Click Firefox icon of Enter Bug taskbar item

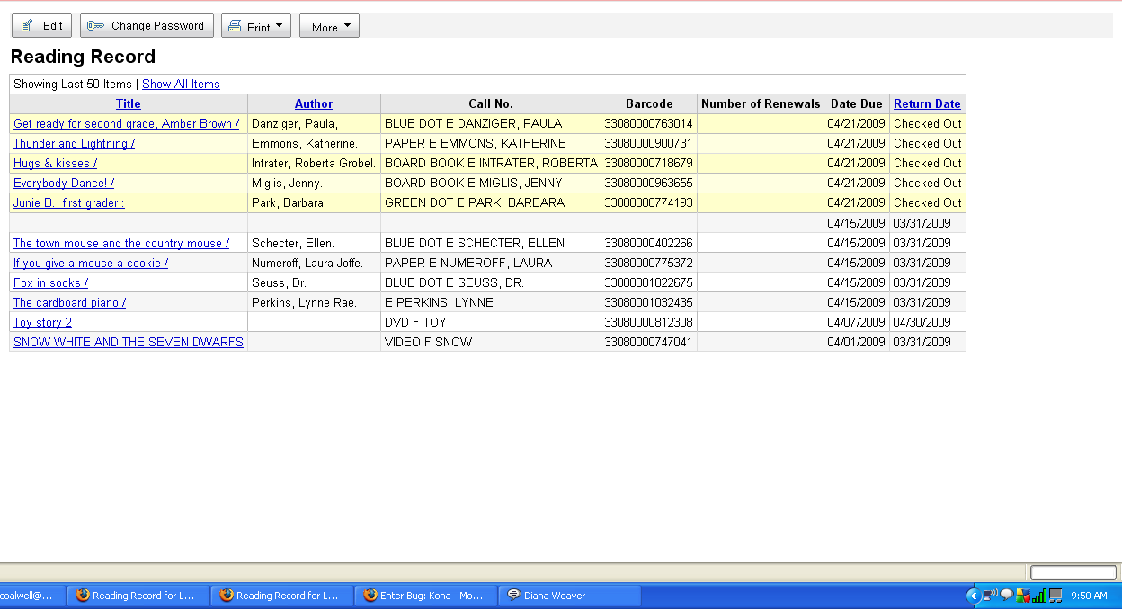pos(370,596)
